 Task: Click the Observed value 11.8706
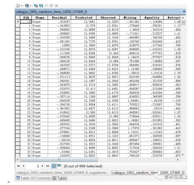(x=108, y=73)
